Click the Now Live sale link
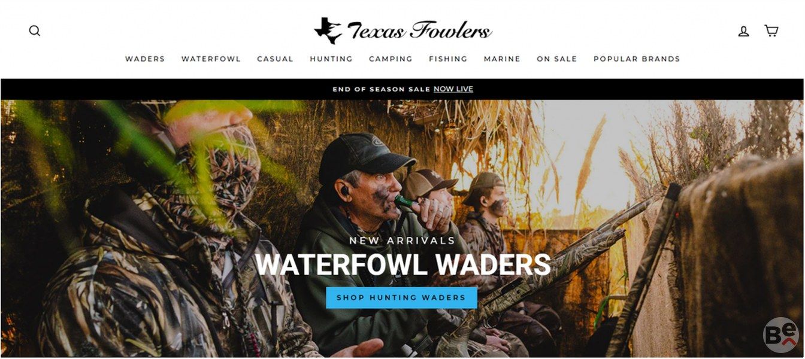The image size is (805, 359). 453,89
